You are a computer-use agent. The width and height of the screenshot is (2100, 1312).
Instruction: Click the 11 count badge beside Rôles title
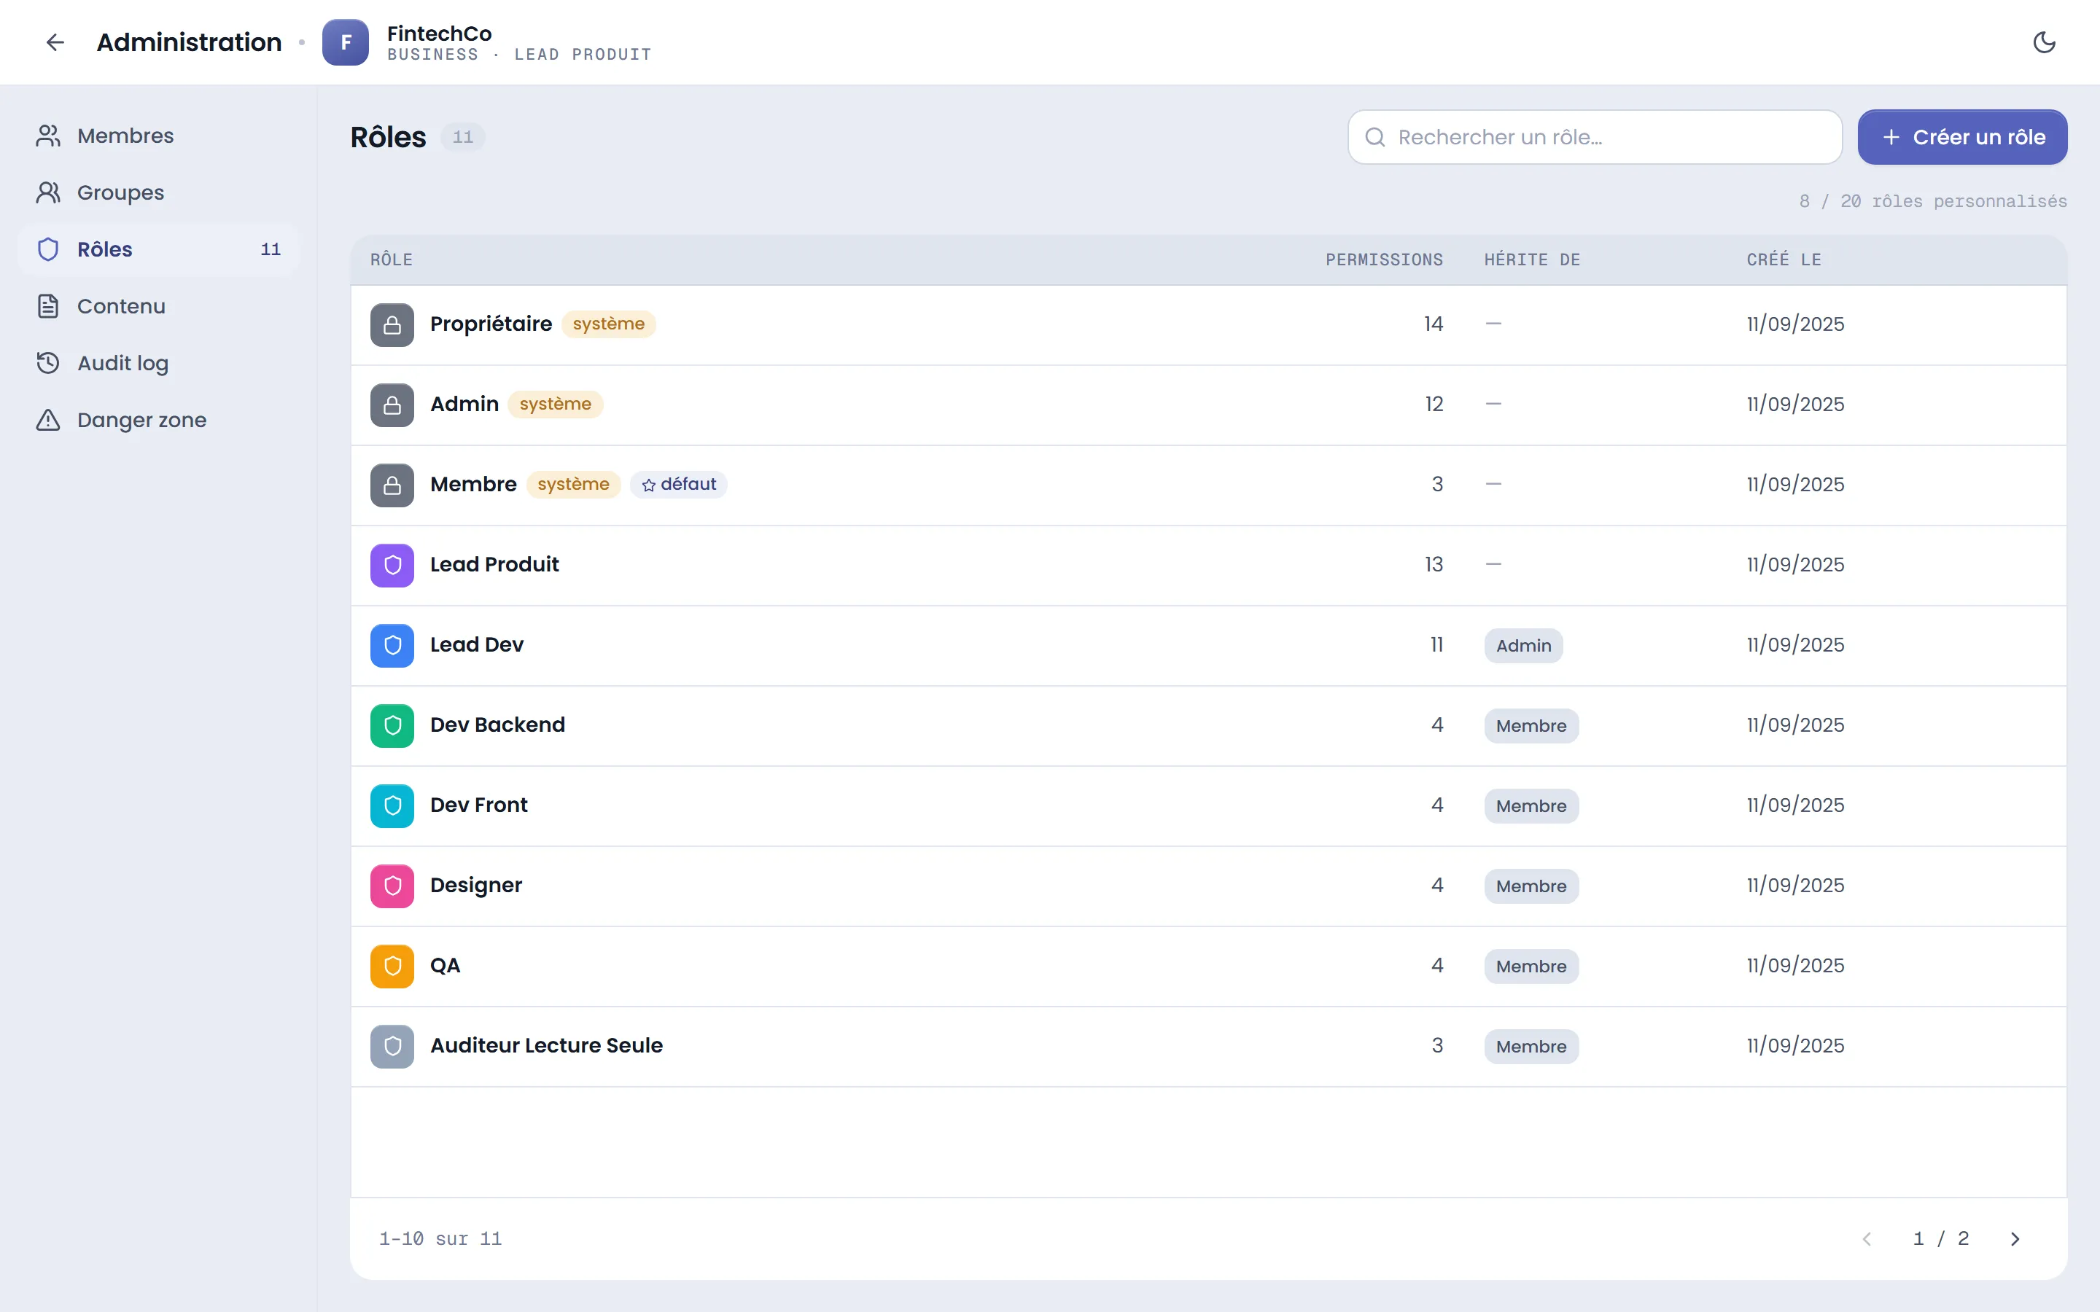[462, 137]
